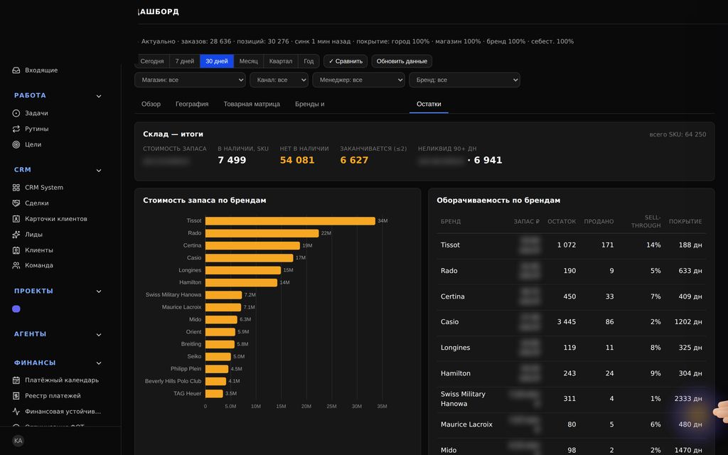Open Реестр платежей in the sidebar
This screenshot has height=455, width=728.
click(x=53, y=396)
